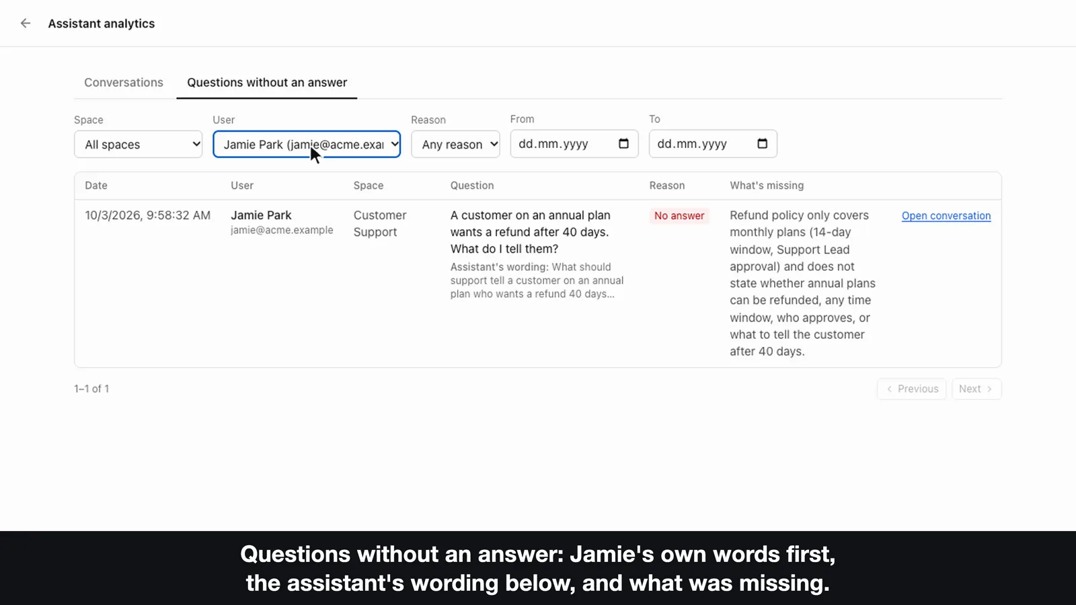This screenshot has height=605, width=1076.
Task: Click the To date input field
Action: pos(713,144)
